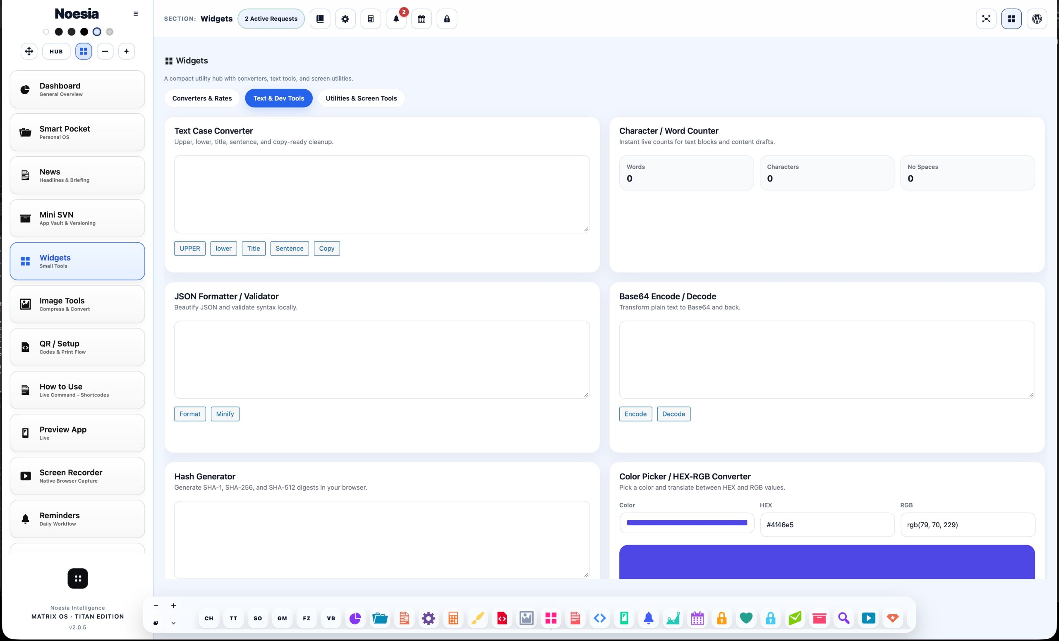Click the UPPER case button
The width and height of the screenshot is (1059, 641).
click(x=189, y=248)
